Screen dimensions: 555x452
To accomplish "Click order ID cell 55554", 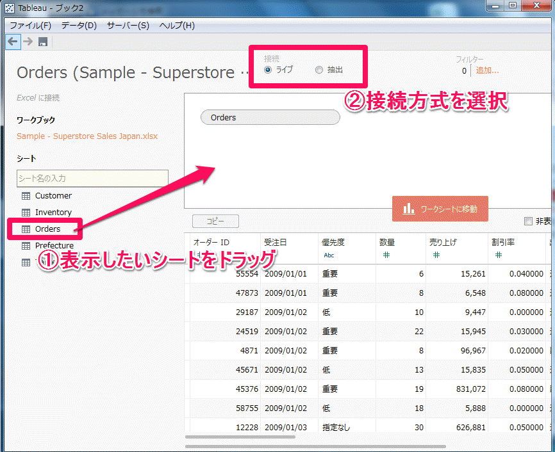I will [x=247, y=274].
